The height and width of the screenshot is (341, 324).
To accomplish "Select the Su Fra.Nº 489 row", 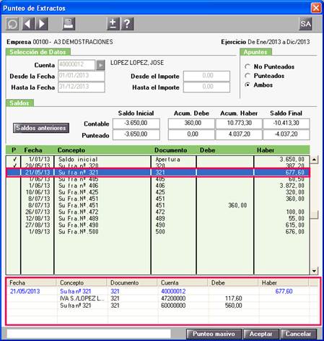I will [x=158, y=218].
